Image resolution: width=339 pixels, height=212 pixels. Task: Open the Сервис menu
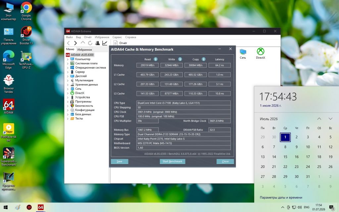117,37
